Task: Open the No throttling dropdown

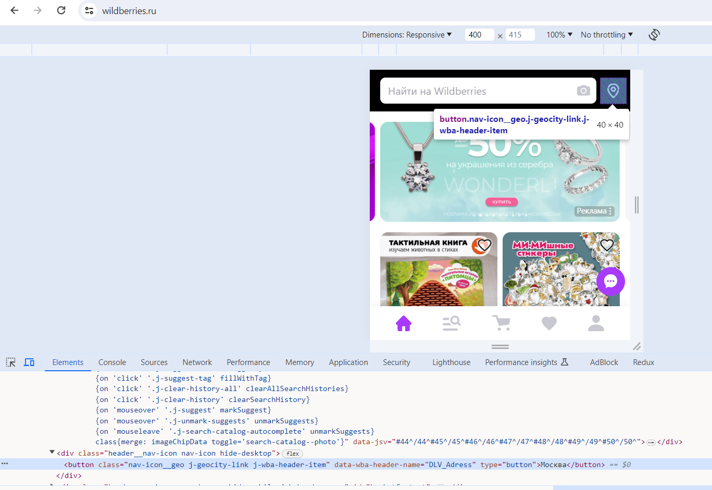Action: (x=607, y=35)
